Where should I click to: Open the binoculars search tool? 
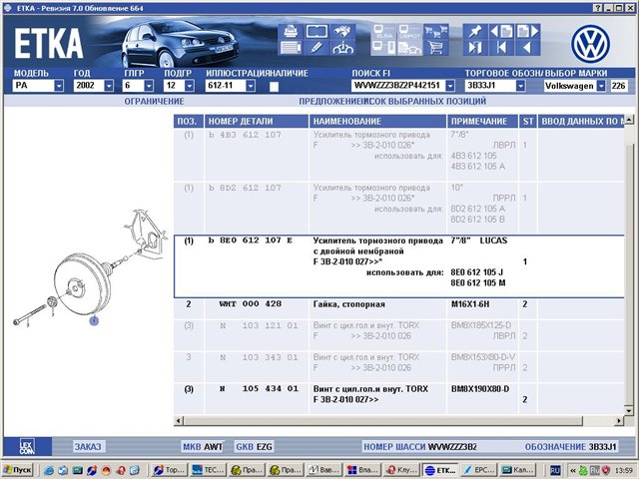(x=342, y=31)
